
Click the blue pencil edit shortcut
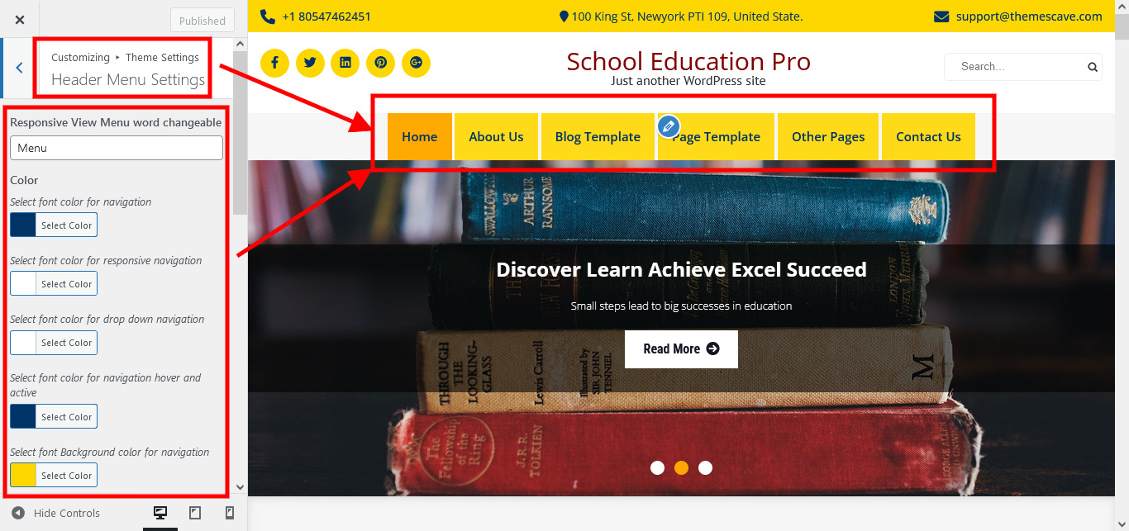point(669,126)
